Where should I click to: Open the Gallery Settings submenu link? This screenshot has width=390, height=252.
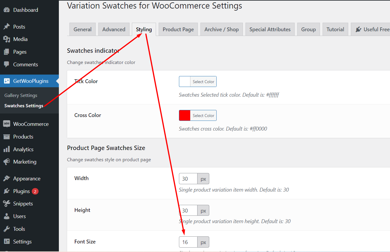(x=21, y=95)
